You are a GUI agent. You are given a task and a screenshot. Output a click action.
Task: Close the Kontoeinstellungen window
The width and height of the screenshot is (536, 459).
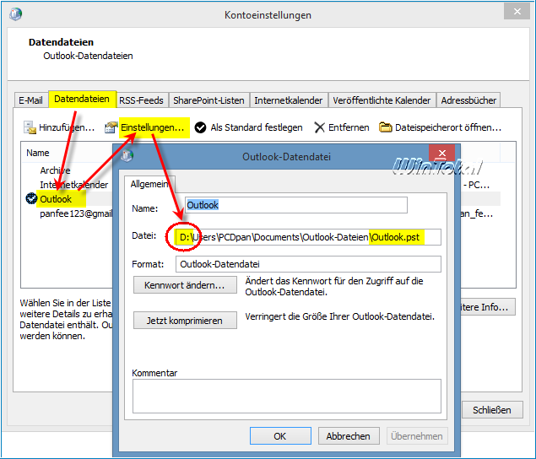(x=517, y=12)
